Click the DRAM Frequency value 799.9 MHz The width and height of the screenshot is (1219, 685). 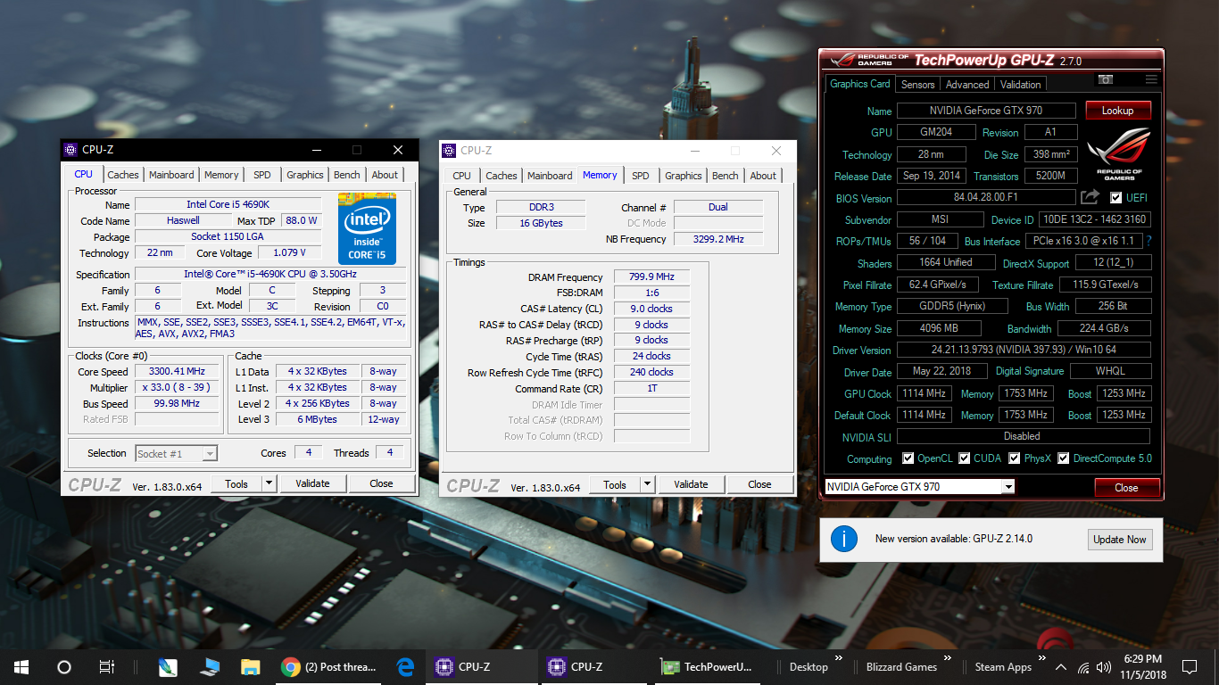click(651, 276)
